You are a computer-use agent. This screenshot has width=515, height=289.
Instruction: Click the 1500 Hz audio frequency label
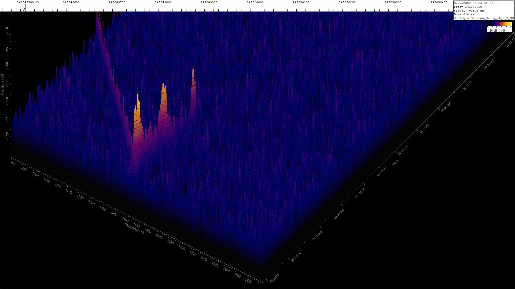pos(137,225)
